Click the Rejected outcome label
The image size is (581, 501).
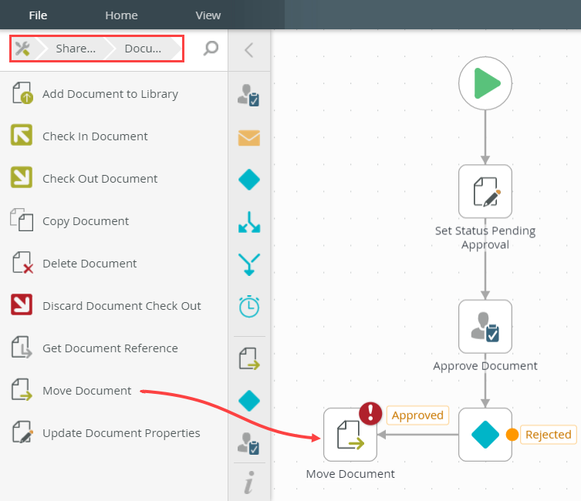[549, 435]
